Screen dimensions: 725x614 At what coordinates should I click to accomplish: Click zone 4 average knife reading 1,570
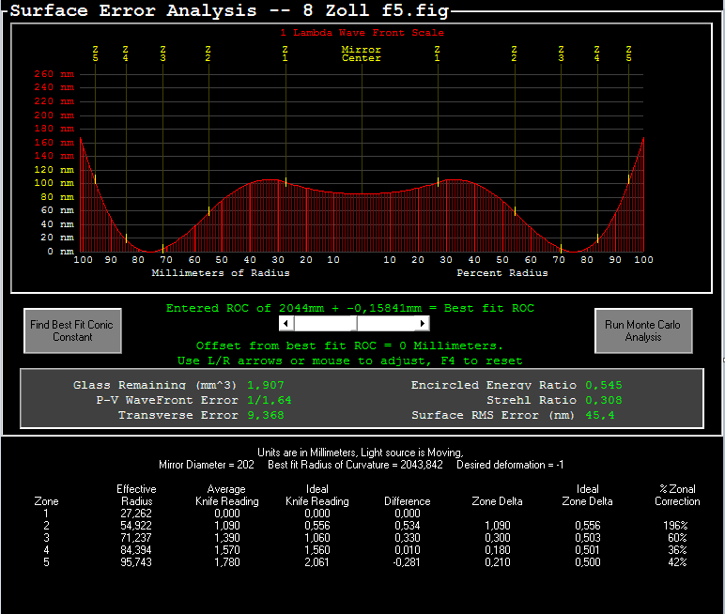[227, 550]
